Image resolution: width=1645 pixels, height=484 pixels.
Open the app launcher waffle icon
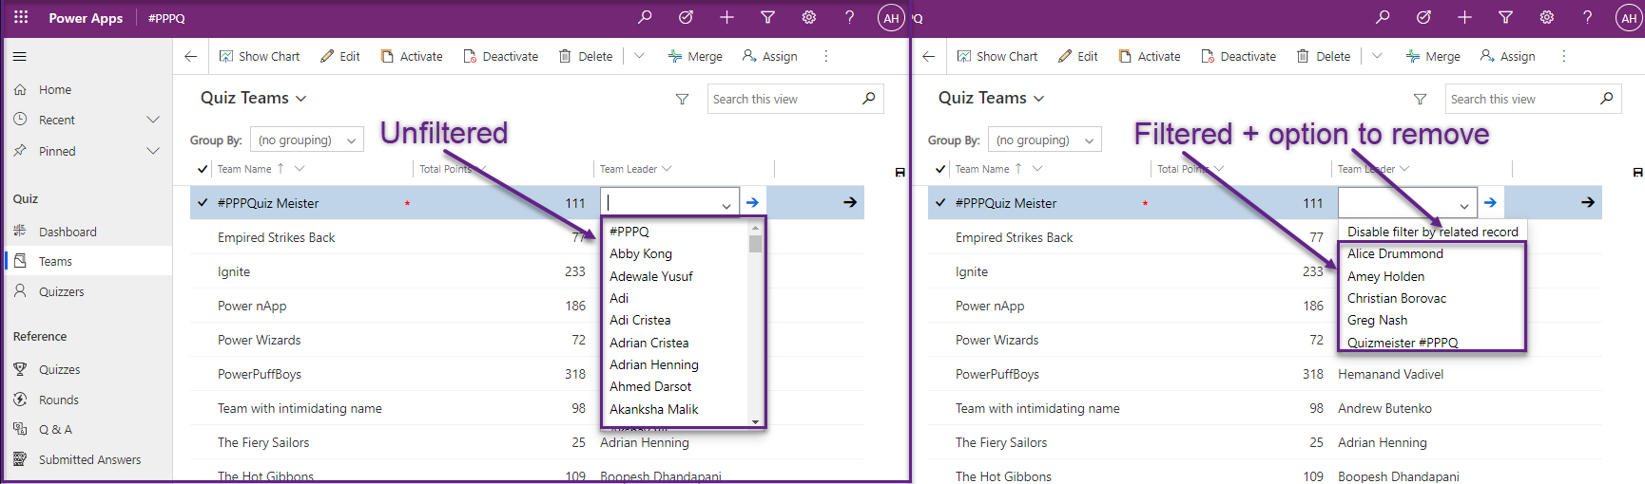click(21, 17)
